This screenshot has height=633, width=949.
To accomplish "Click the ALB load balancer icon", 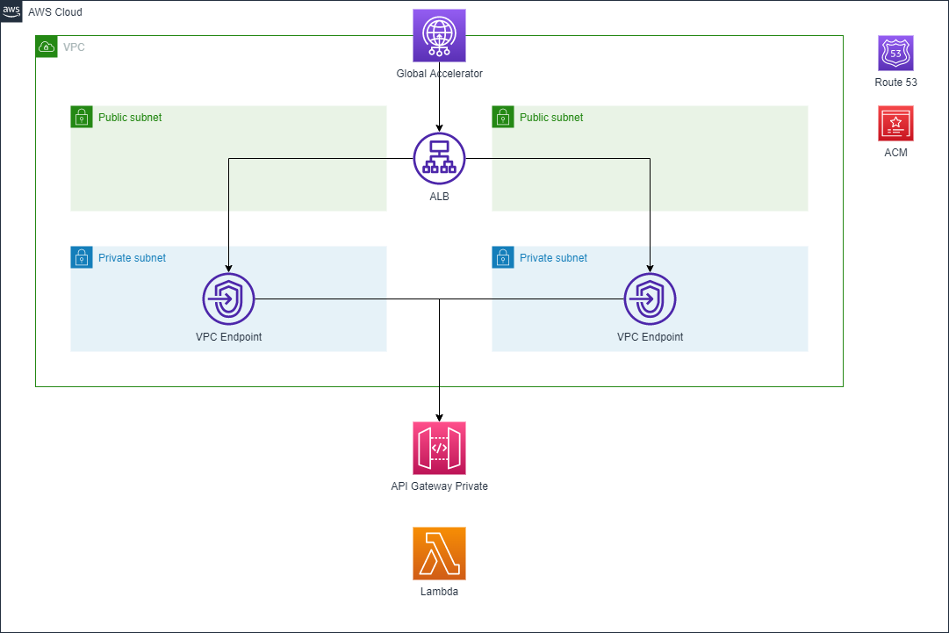I will pyautogui.click(x=439, y=159).
